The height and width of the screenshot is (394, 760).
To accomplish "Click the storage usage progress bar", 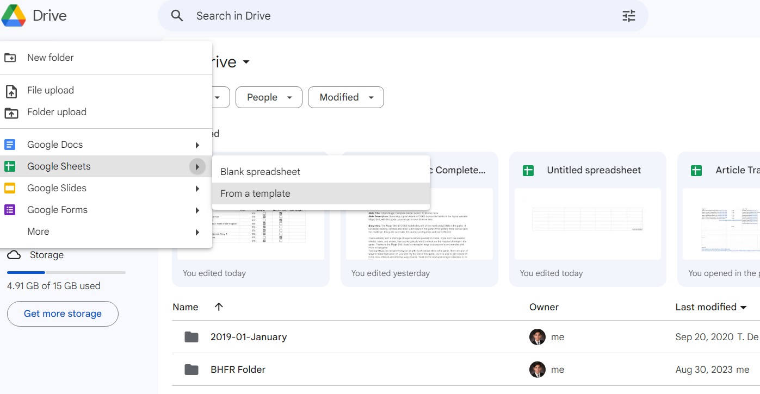I will 66,272.
